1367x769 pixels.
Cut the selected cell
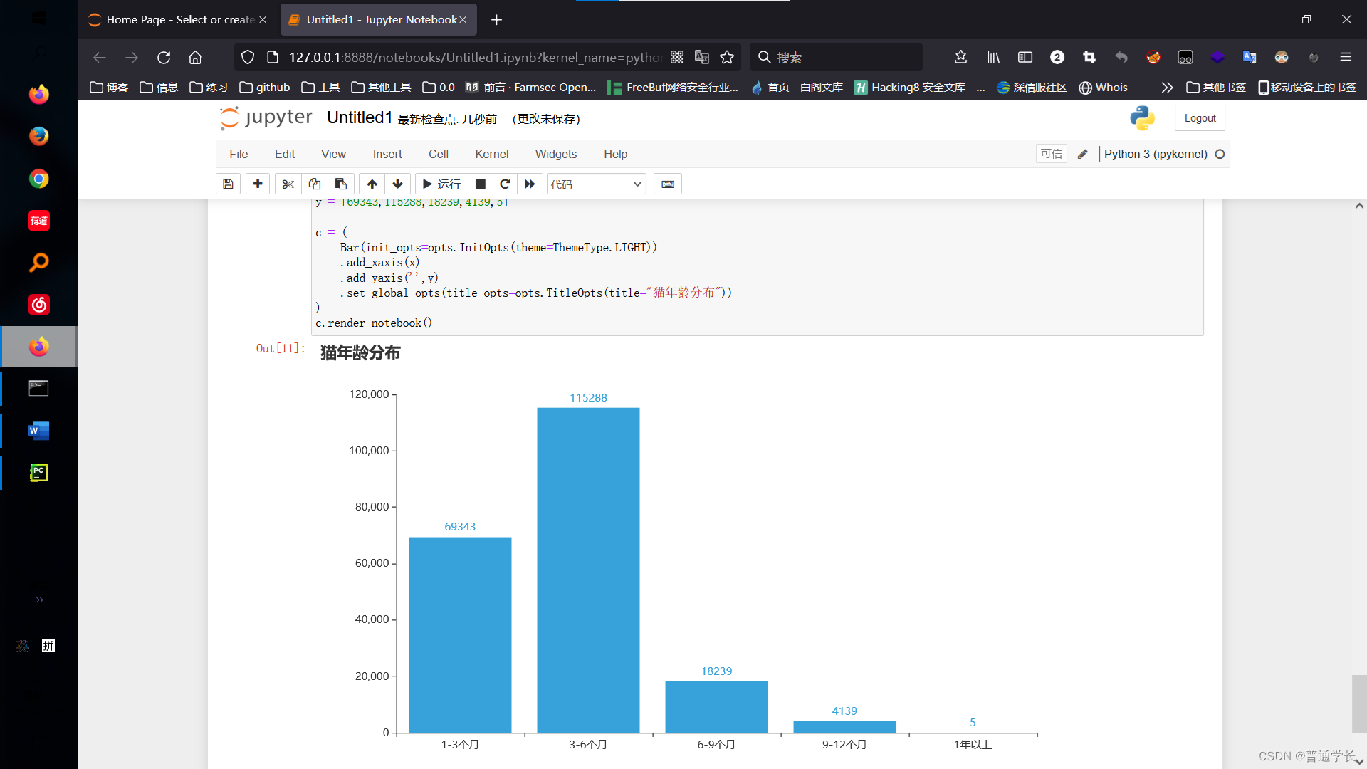point(288,184)
